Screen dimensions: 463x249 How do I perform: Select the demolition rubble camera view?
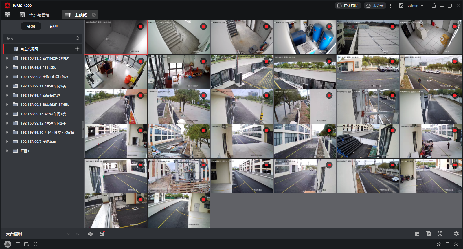point(179,141)
